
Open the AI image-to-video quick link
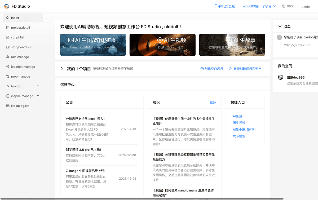pos(239,123)
